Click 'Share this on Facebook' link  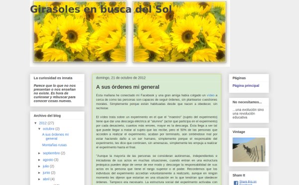click(248, 183)
